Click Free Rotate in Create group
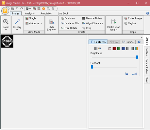150x130 pixels. pyautogui.click(x=69, y=28)
